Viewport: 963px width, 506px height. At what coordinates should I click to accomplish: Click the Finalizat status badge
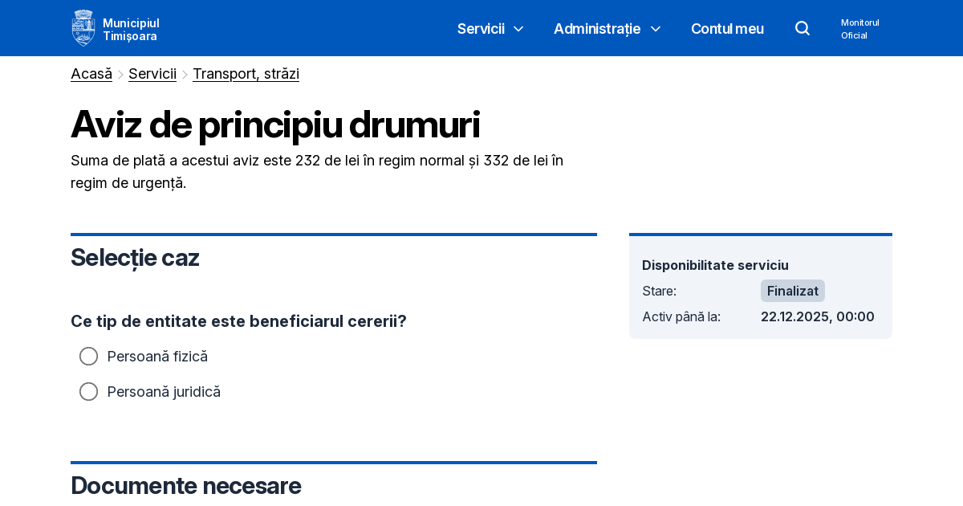point(792,291)
